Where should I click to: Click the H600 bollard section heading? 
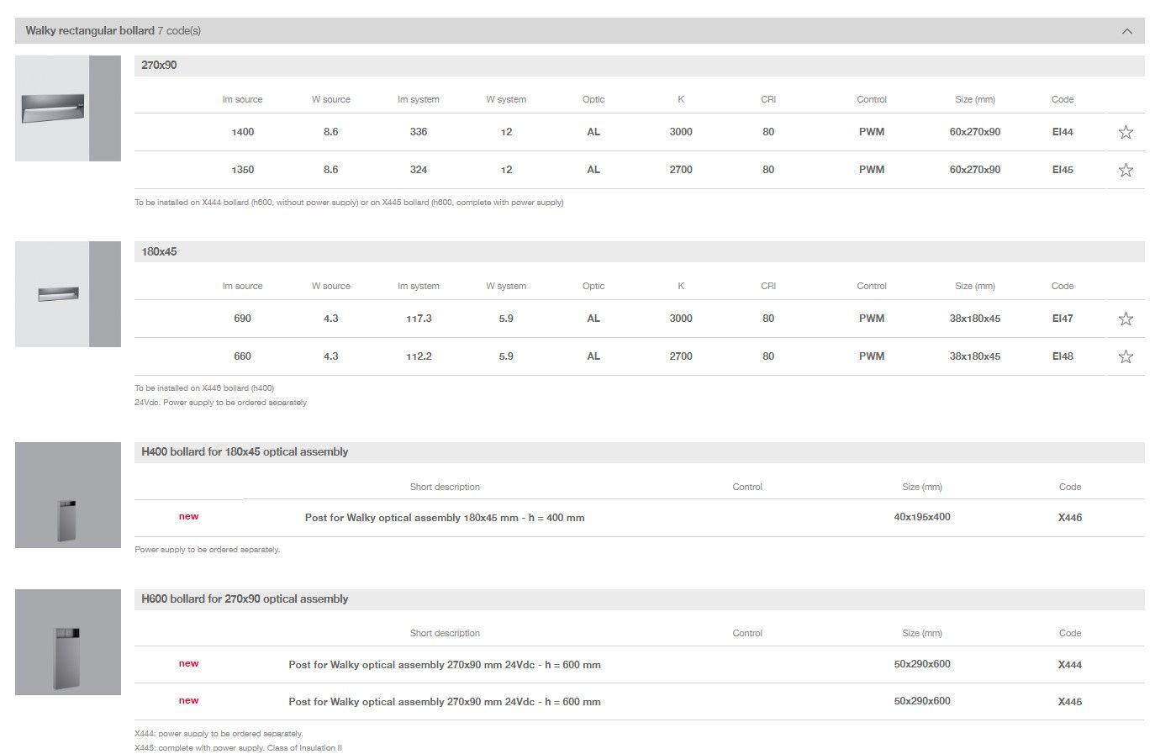[x=245, y=599]
